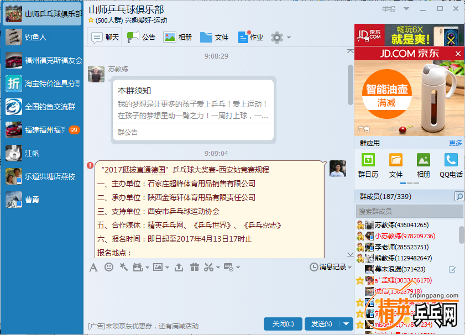Click the 举报 link
The height and width of the screenshot is (335, 465).
(x=389, y=9)
